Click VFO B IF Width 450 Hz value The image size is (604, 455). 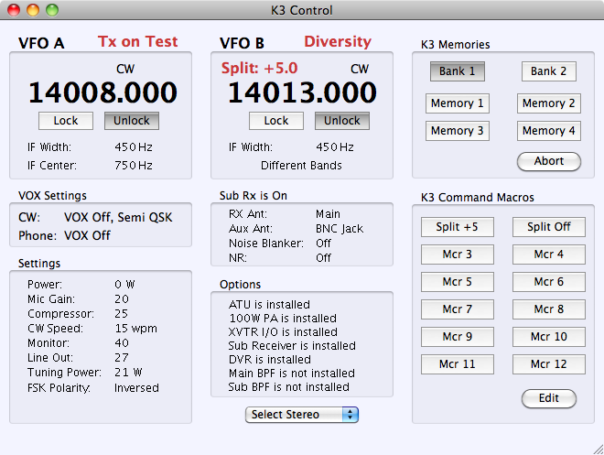click(x=335, y=147)
